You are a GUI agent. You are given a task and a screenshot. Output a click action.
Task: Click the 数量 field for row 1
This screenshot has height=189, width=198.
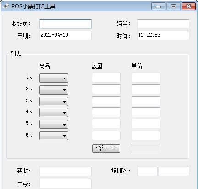pos(106,78)
